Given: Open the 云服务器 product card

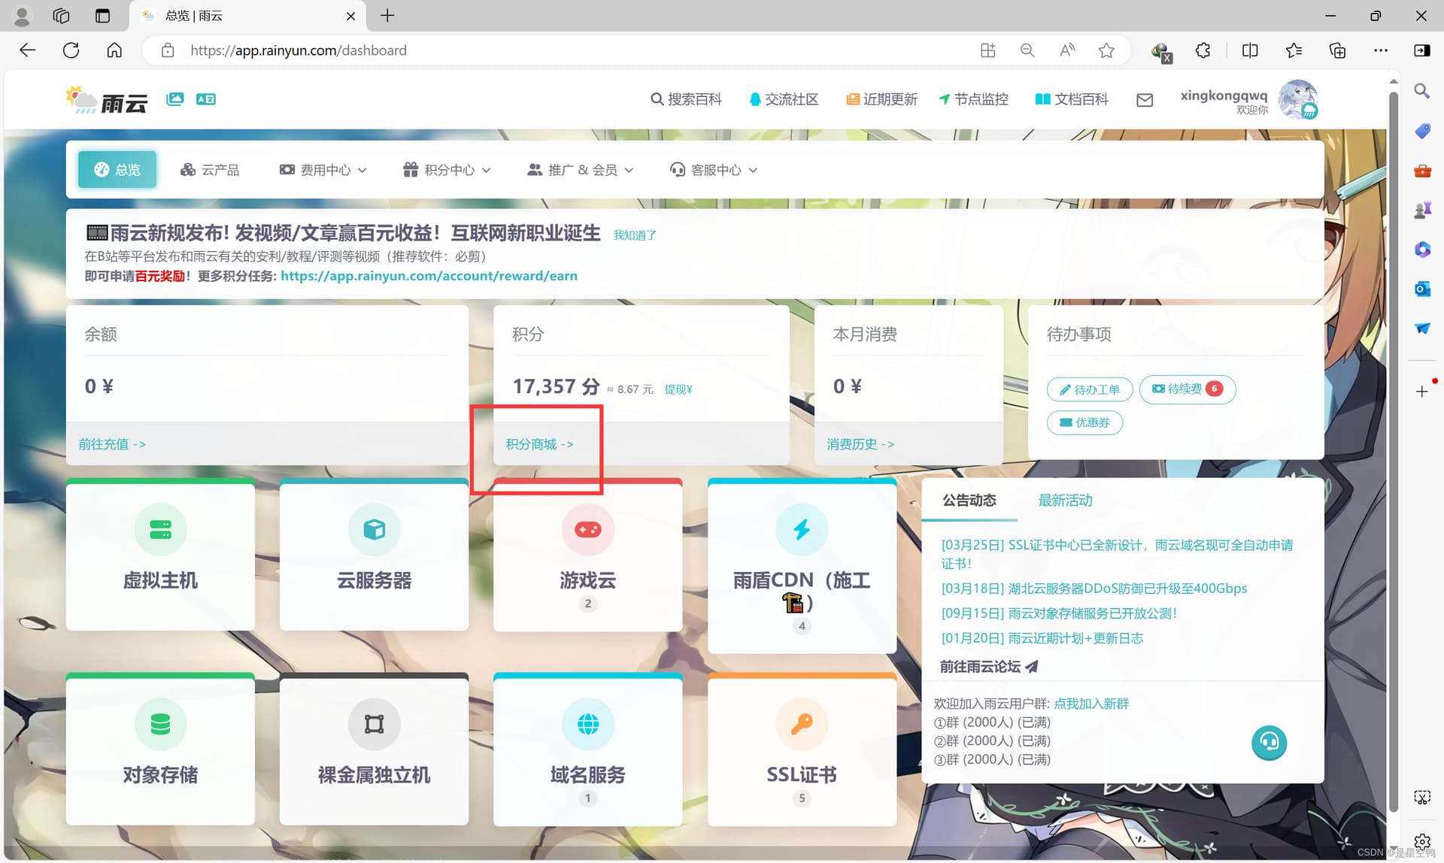Looking at the screenshot, I should click(x=374, y=554).
